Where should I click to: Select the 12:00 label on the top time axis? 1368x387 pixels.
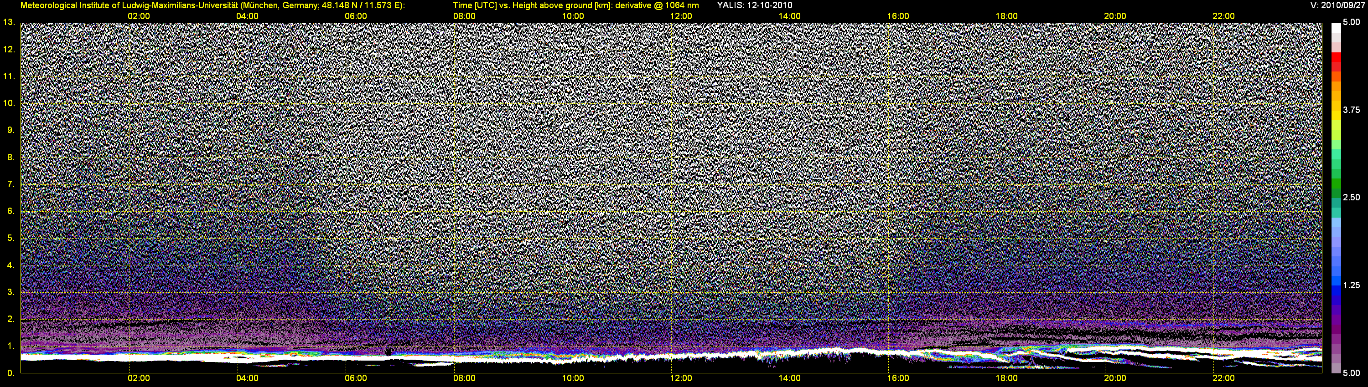[681, 16]
